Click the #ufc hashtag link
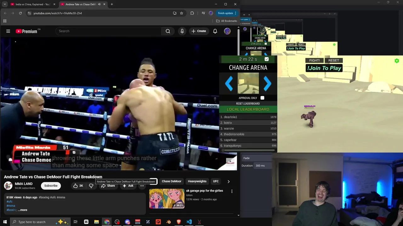This screenshot has width=403, height=226. pyautogui.click(x=10, y=202)
